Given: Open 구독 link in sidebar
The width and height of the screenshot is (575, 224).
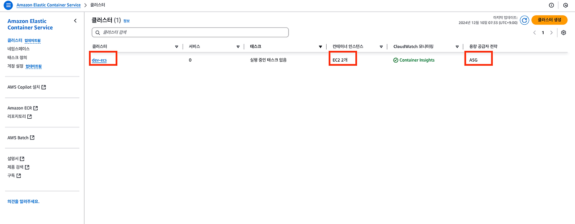Looking at the screenshot, I should click(x=11, y=176).
